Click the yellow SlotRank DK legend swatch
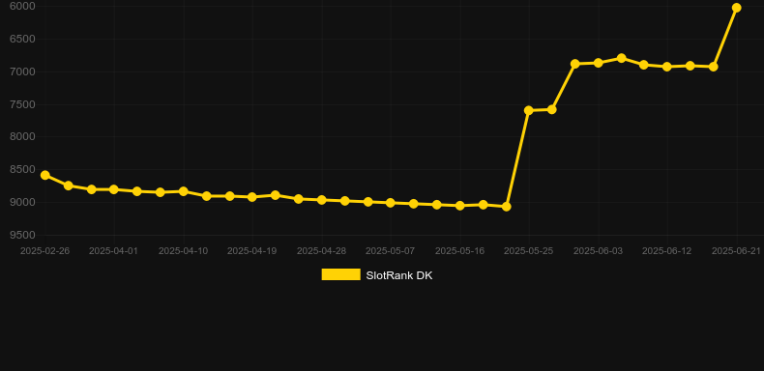This screenshot has width=764, height=371. click(341, 274)
